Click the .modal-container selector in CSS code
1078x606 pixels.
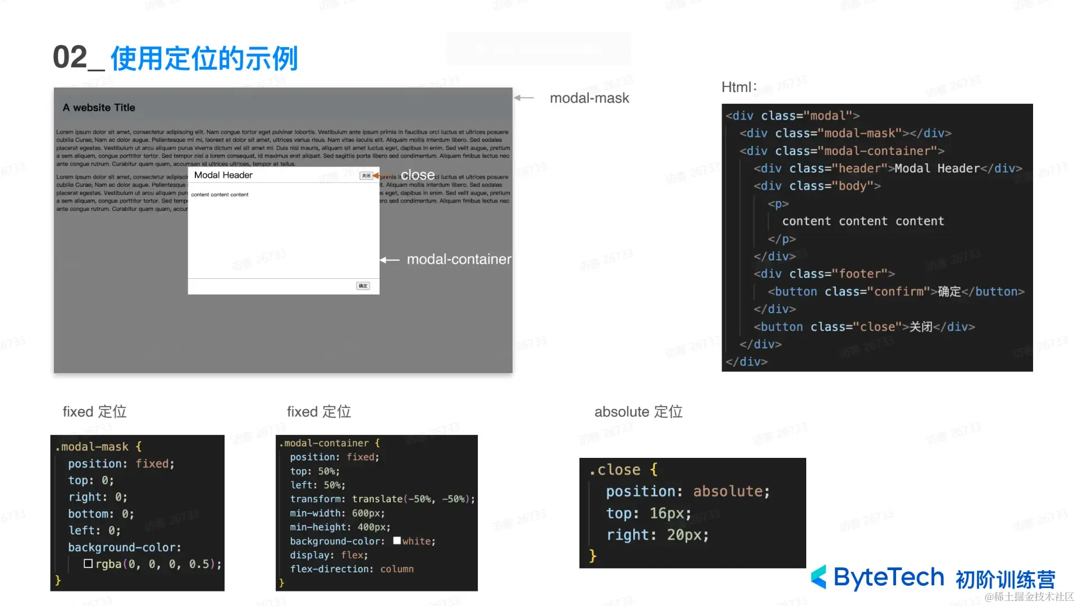click(324, 443)
